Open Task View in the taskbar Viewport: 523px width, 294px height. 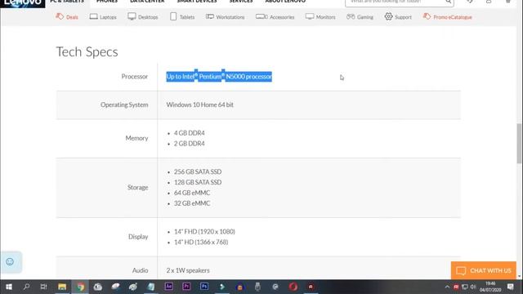click(x=43, y=287)
